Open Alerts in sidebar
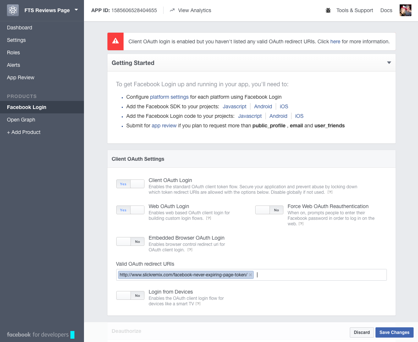Viewport: 418px width, 342px height. click(13, 65)
